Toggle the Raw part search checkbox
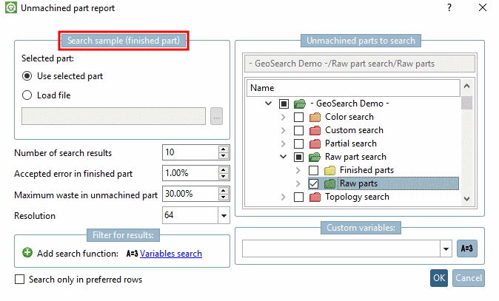 (x=298, y=157)
